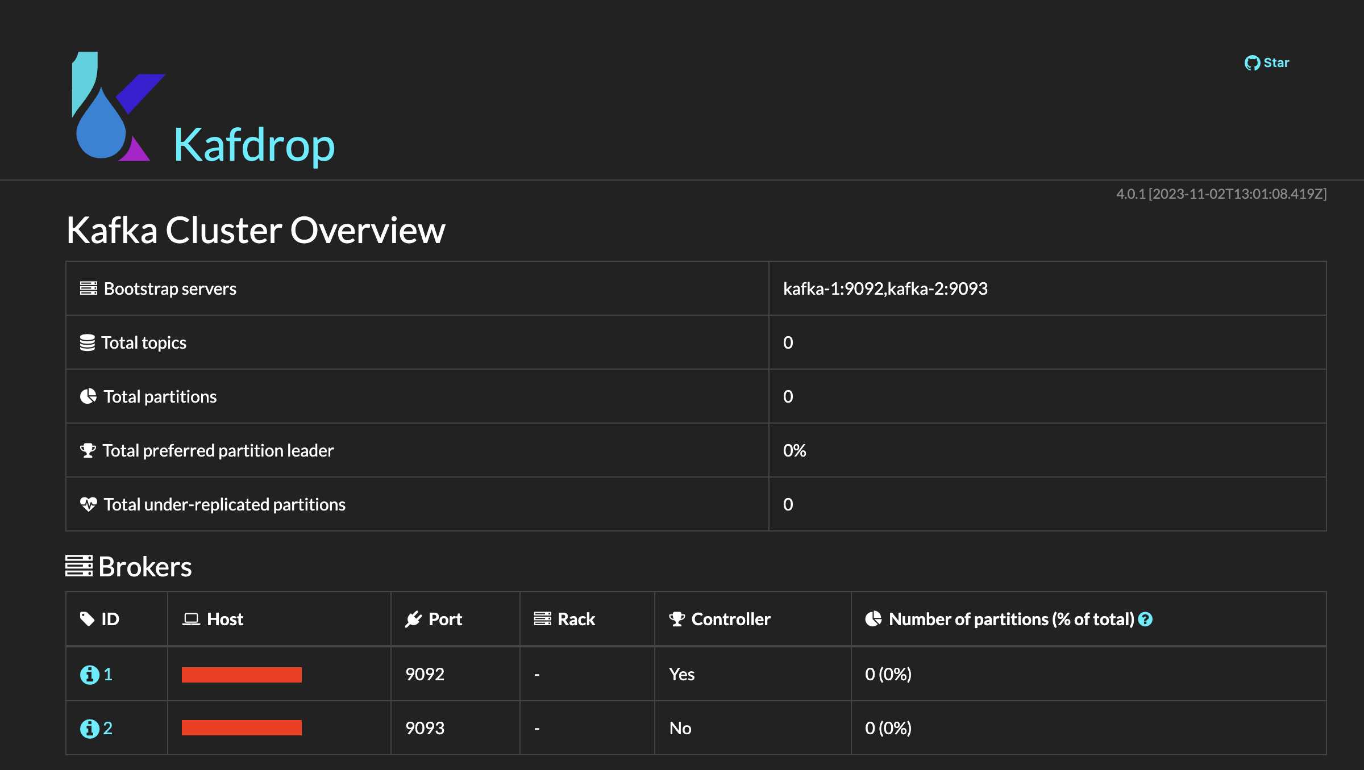Click the partitions help question mark icon
The height and width of the screenshot is (770, 1364).
tap(1146, 620)
